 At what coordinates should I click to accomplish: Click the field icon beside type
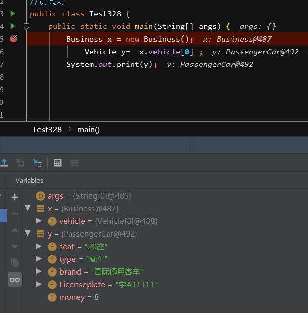[x=52, y=259]
